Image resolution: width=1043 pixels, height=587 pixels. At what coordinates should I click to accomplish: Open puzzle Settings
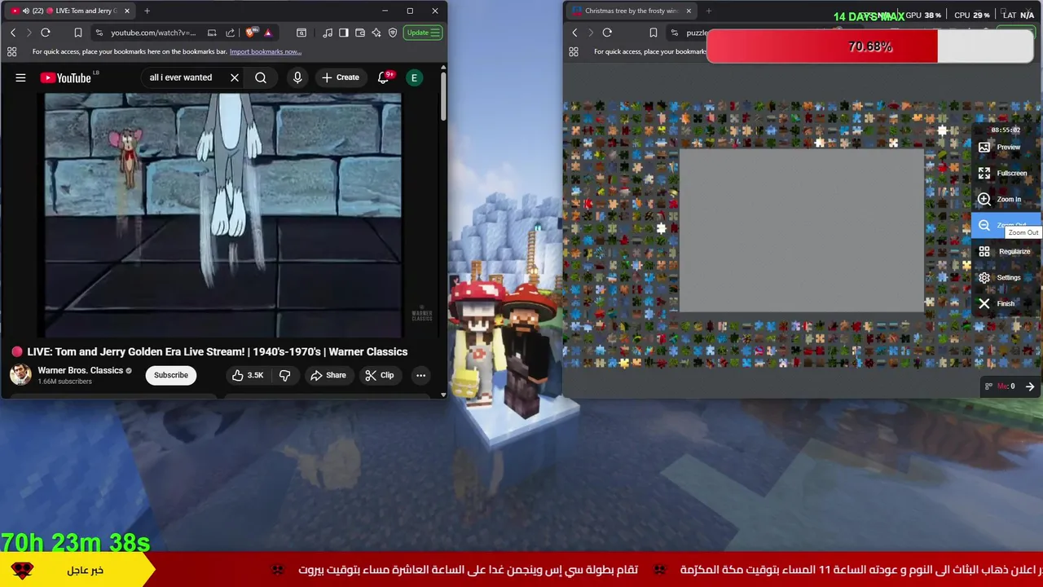coord(1007,277)
